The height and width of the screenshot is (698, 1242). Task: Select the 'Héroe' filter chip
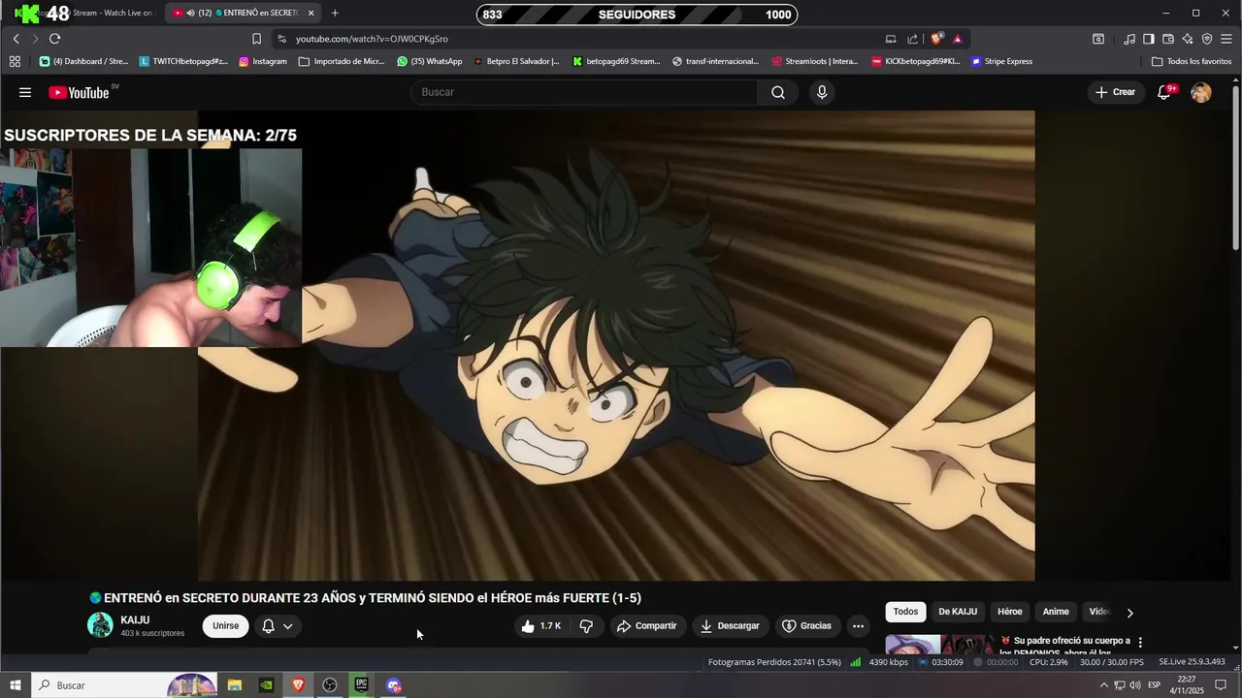(x=1010, y=612)
